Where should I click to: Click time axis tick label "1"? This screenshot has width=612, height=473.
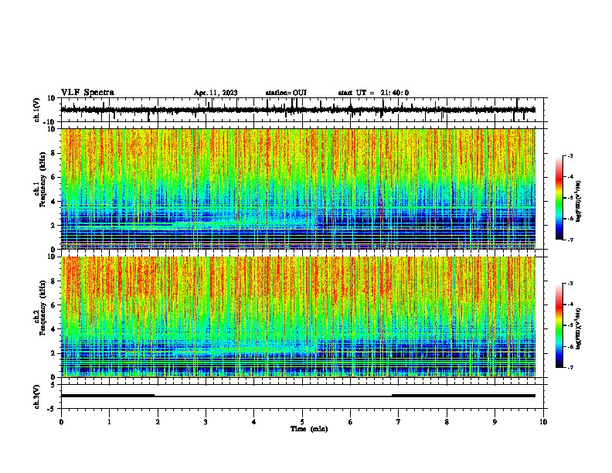pos(109,422)
